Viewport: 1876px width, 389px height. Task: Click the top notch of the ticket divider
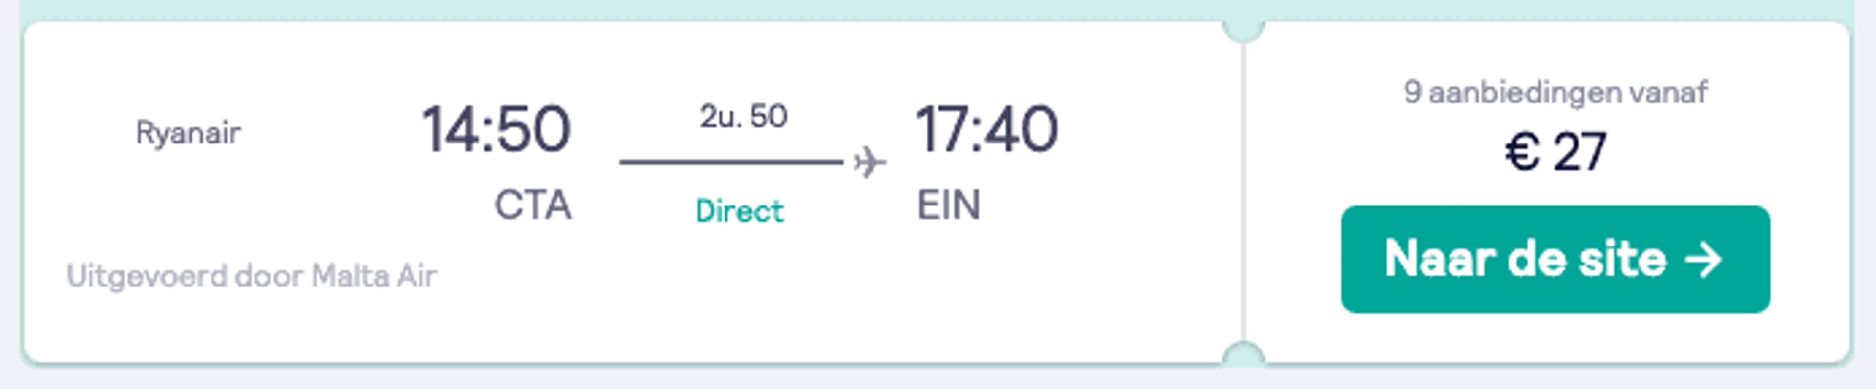pos(1243,31)
